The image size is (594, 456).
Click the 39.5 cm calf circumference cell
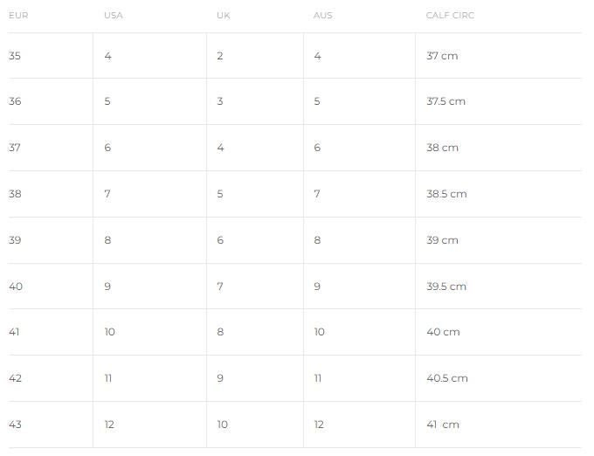pyautogui.click(x=446, y=287)
